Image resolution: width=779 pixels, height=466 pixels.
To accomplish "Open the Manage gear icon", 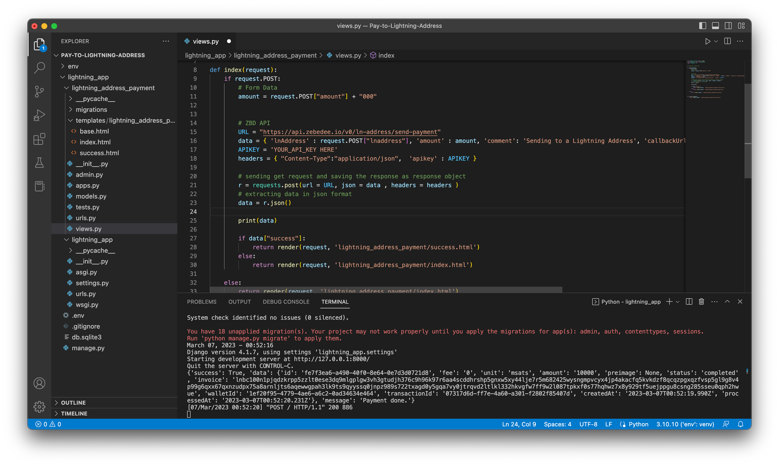I will [x=39, y=407].
